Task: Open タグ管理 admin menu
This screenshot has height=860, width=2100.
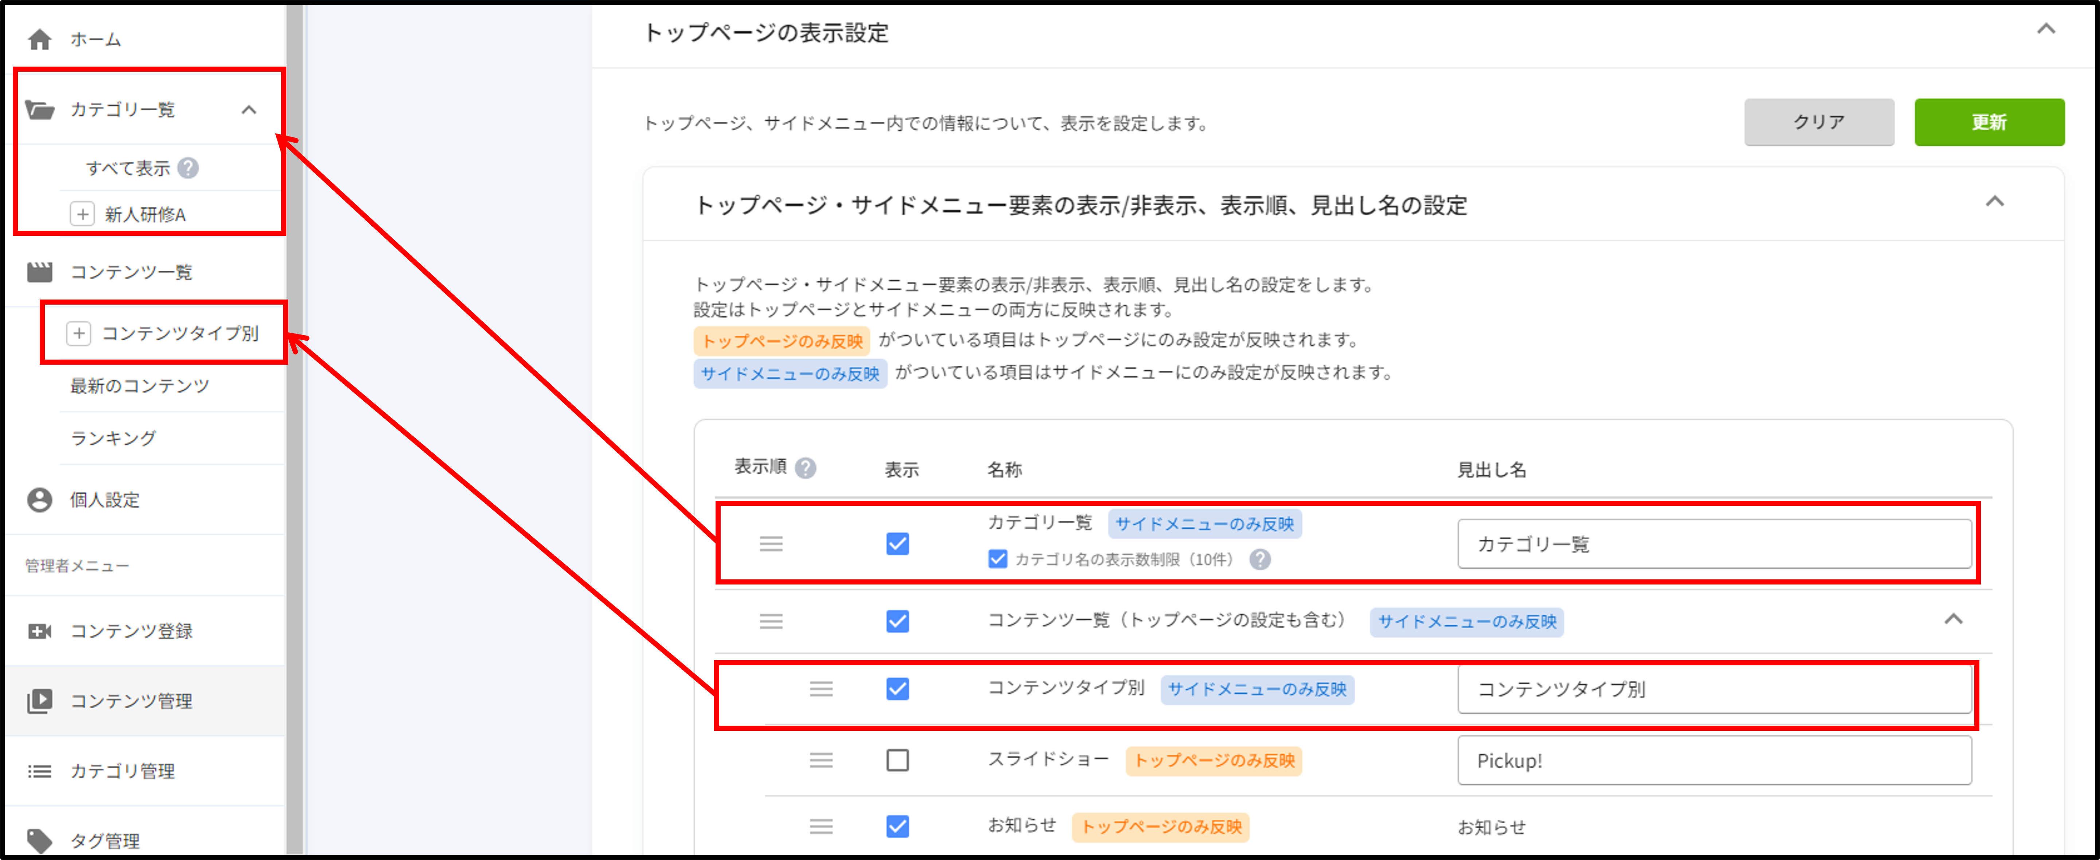Action: click(105, 841)
